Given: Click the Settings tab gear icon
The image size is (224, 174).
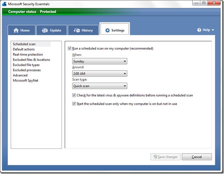Looking at the screenshot, I should [x=107, y=31].
